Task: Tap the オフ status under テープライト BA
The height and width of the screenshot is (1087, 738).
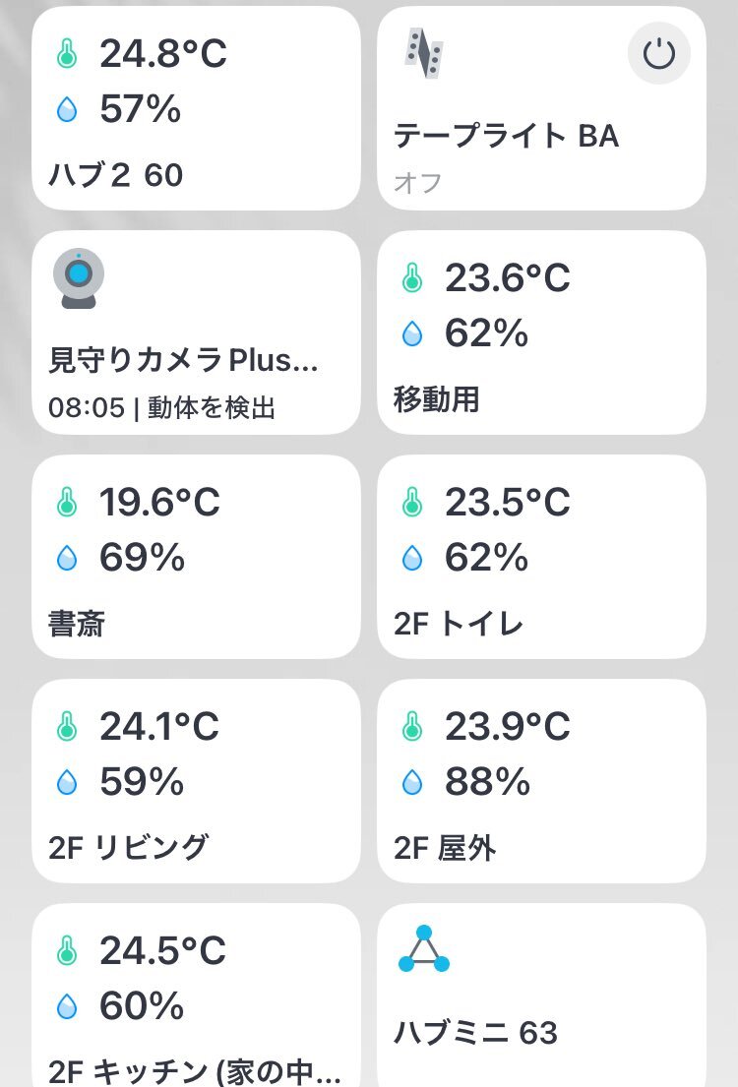Action: [x=417, y=183]
